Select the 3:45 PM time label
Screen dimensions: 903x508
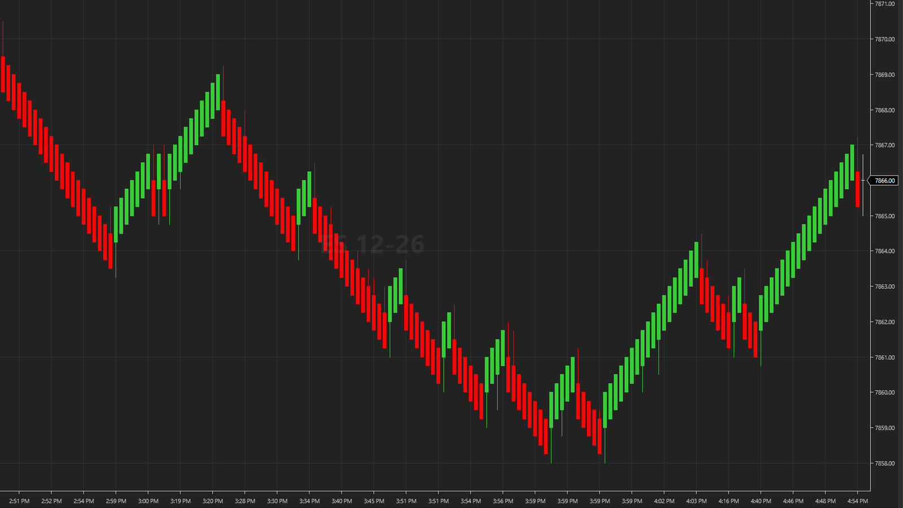(374, 501)
